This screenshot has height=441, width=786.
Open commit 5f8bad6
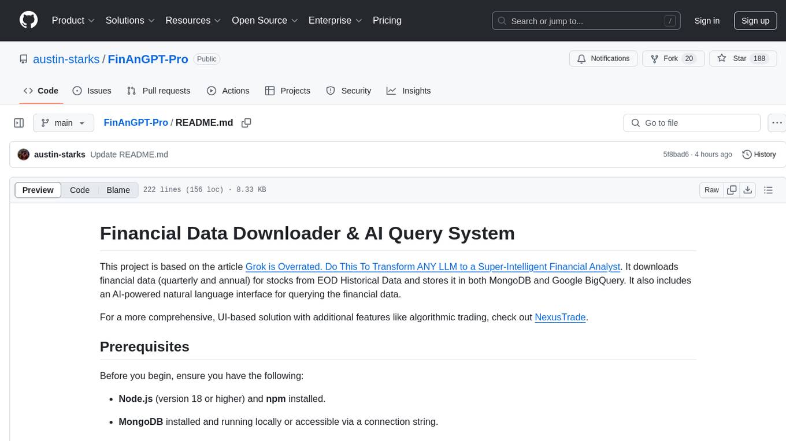coord(676,155)
